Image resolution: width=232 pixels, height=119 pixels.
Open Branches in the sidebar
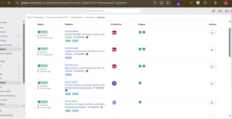point(10,40)
